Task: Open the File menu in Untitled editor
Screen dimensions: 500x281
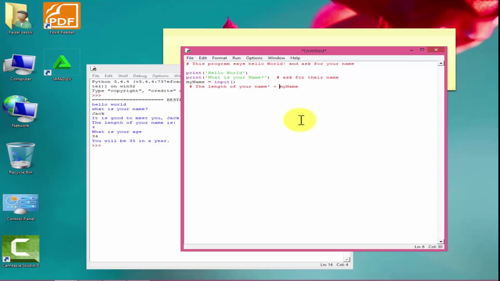Action: pyautogui.click(x=190, y=58)
